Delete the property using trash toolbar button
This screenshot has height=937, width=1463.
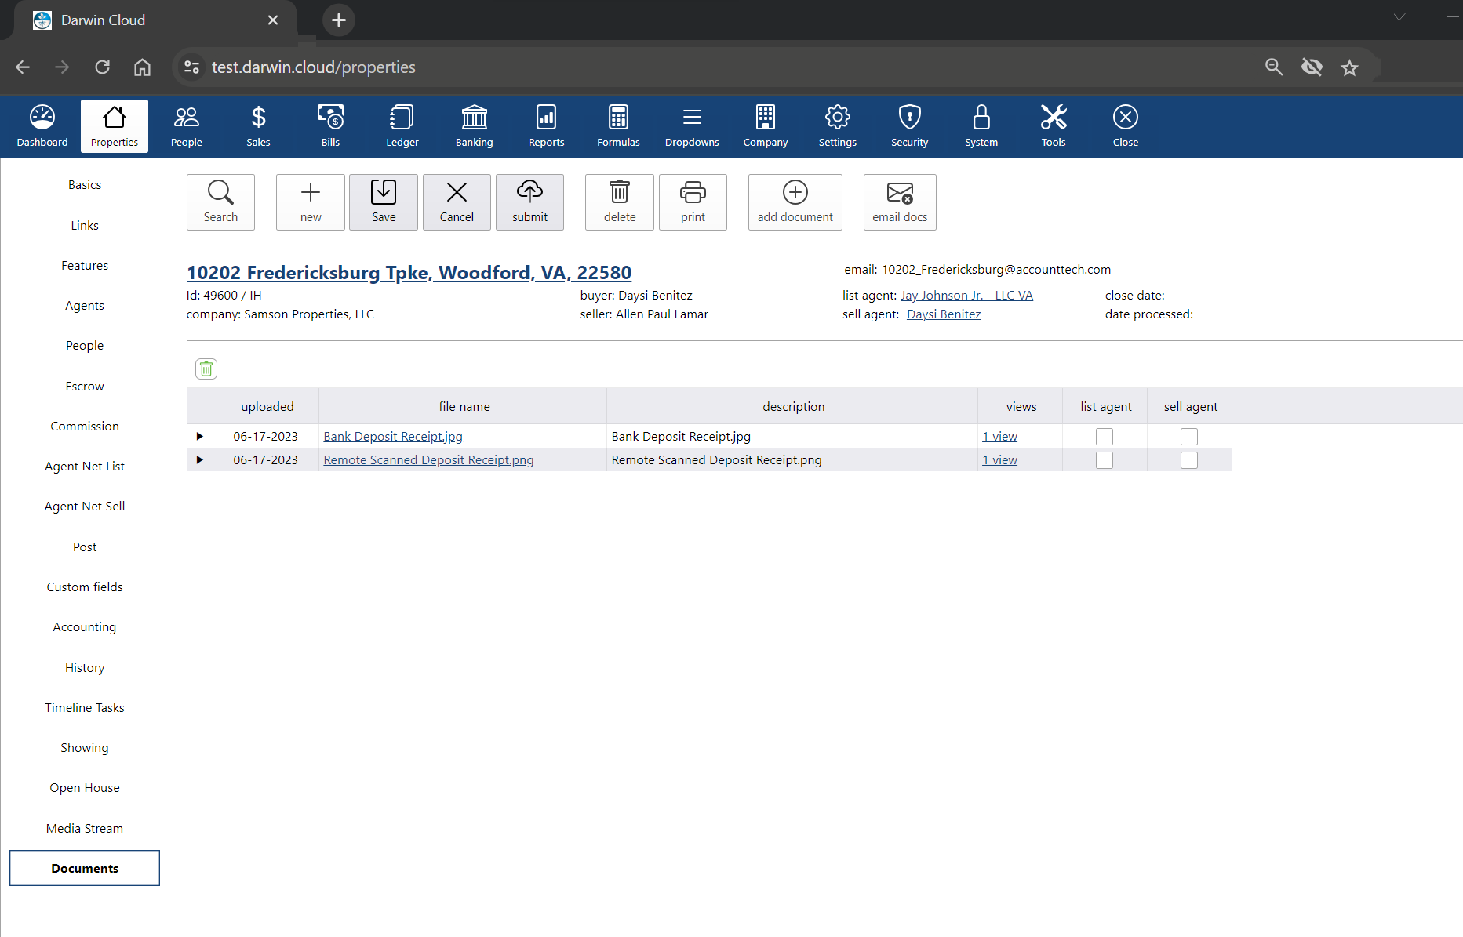(x=620, y=202)
